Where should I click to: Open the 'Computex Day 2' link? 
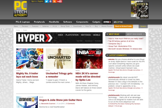(115, 44)
